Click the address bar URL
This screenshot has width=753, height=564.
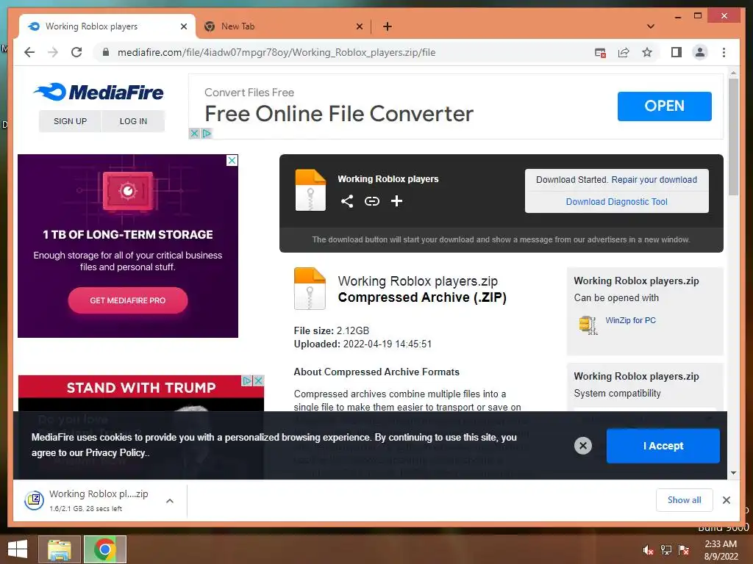pyautogui.click(x=276, y=52)
